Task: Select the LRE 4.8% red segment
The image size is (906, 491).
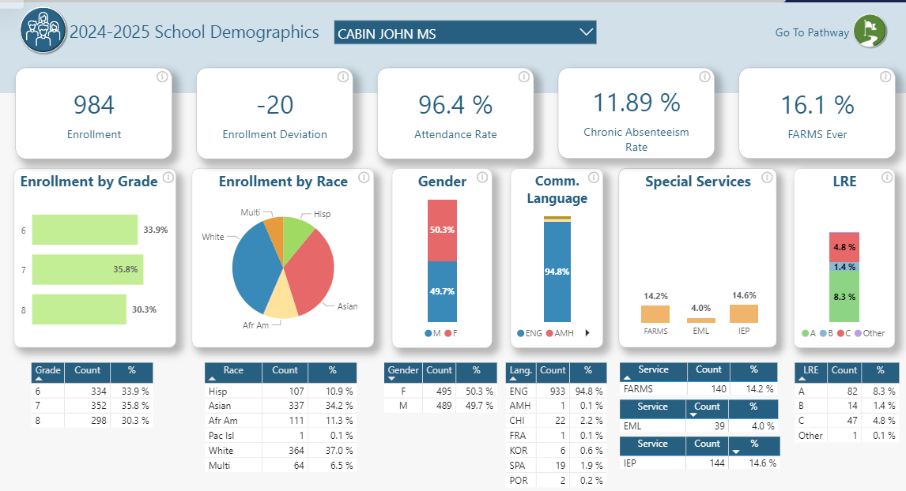Action: point(844,248)
